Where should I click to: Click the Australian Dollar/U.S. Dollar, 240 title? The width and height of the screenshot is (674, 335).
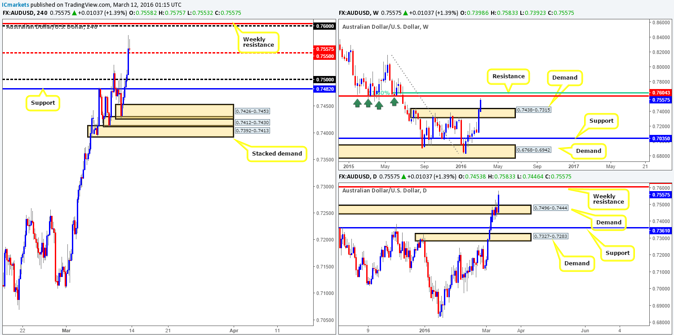pyautogui.click(x=53, y=26)
